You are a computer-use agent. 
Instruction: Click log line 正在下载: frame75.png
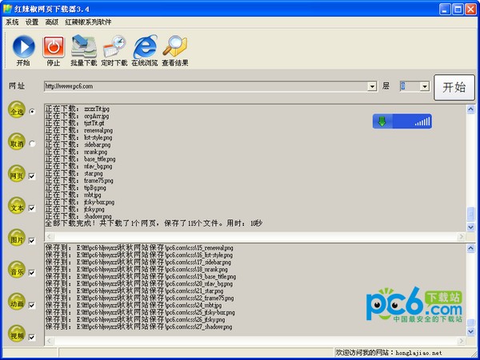pyautogui.click(x=79, y=180)
